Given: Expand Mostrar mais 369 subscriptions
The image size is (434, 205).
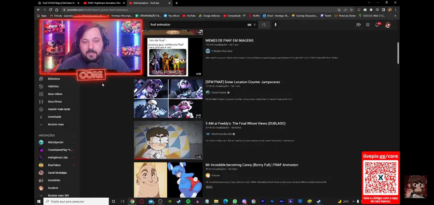Looking at the screenshot, I should pyautogui.click(x=58, y=195).
